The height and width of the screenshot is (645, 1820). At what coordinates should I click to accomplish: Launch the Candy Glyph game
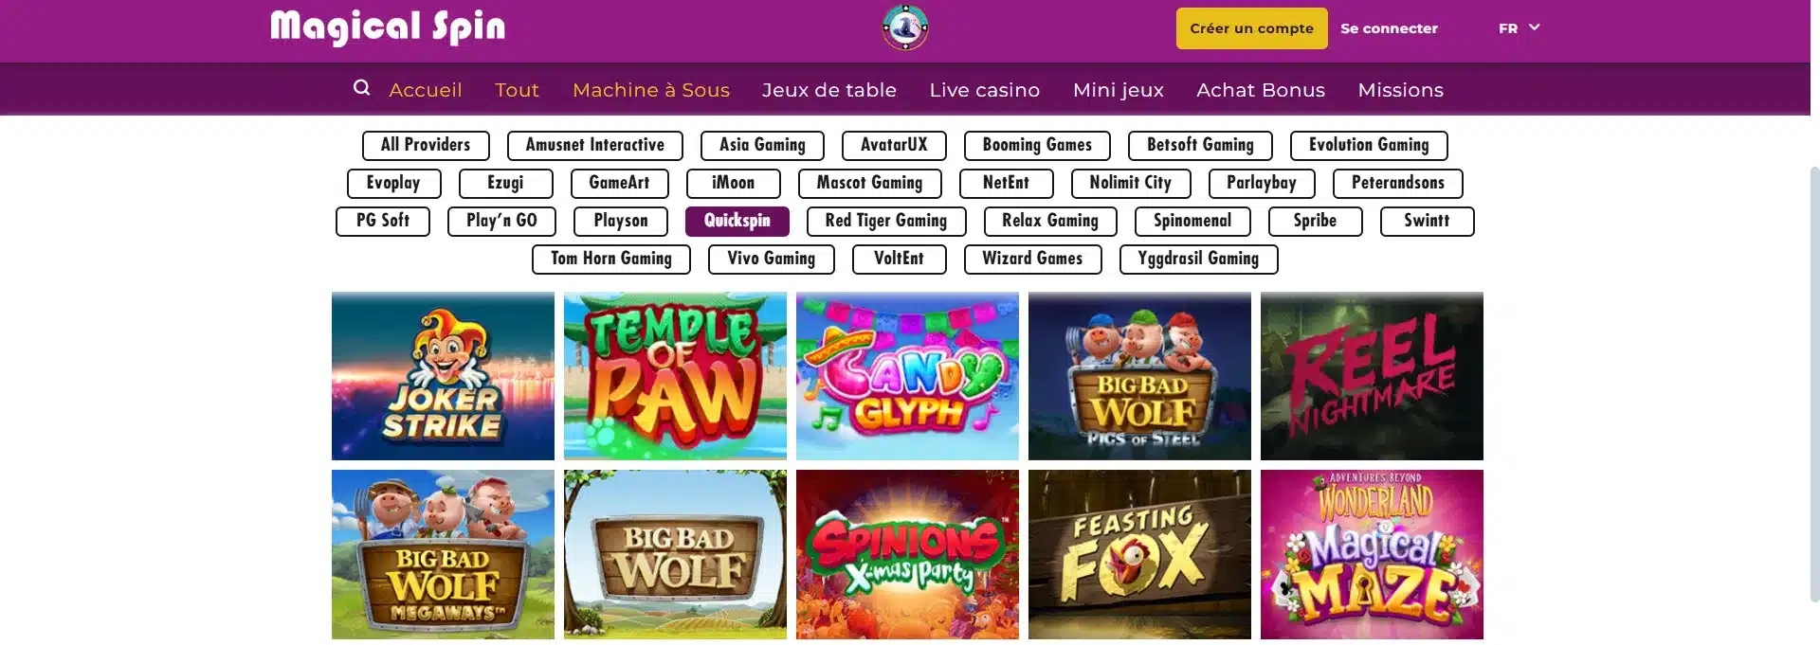907,376
